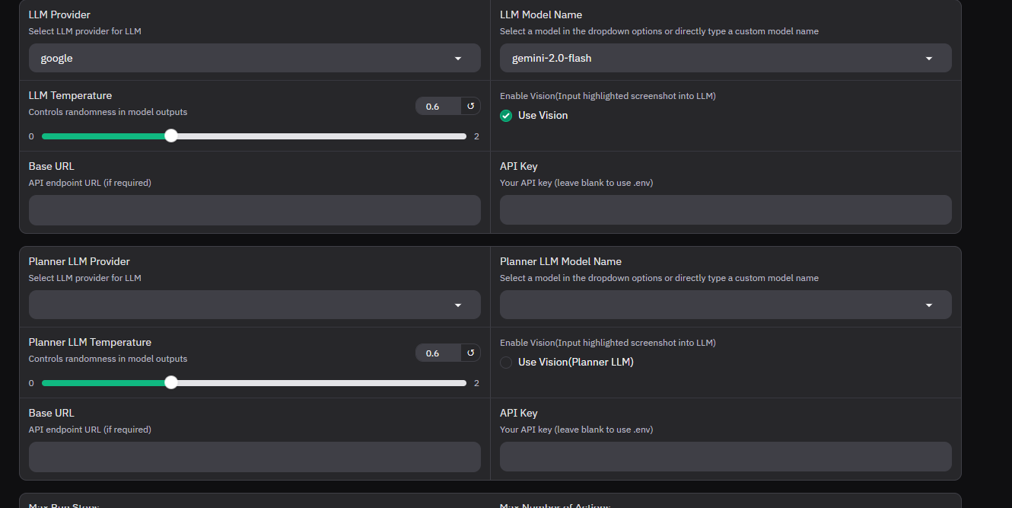Click the Planner LLM Provider dropdown arrow
This screenshot has width=1012, height=508.
click(458, 305)
